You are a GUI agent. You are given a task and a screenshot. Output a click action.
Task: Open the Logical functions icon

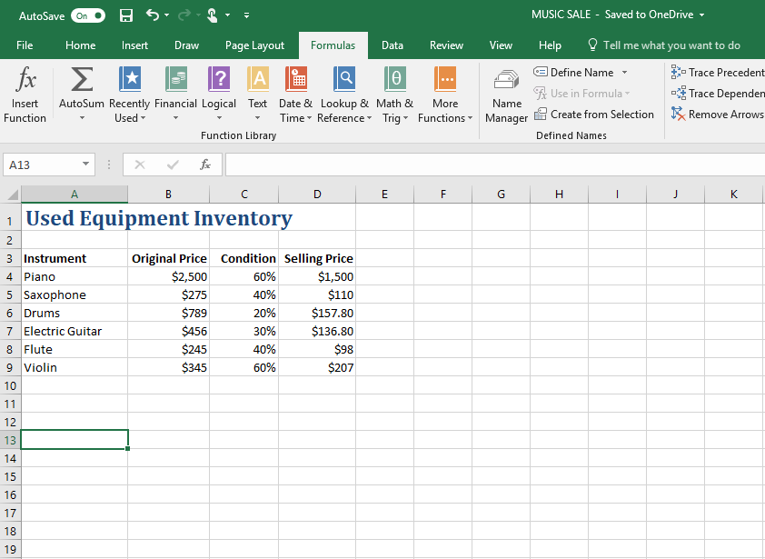[x=219, y=80]
